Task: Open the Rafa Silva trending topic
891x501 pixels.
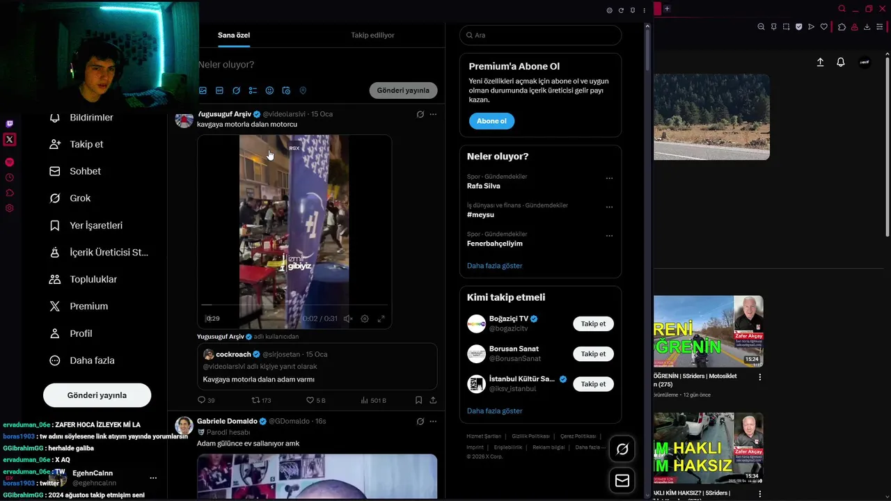Action: [x=483, y=186]
